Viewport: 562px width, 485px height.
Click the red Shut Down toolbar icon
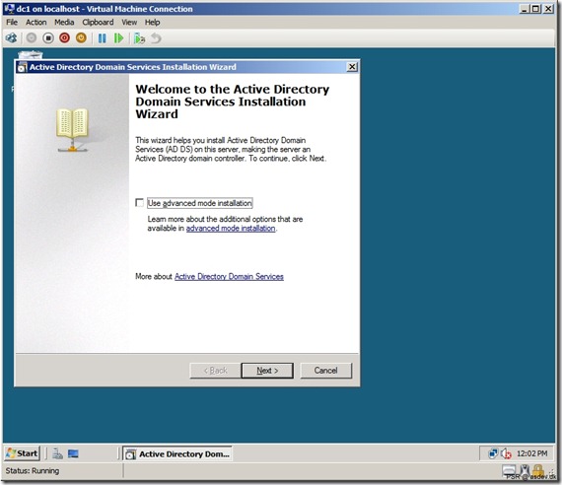(64, 38)
